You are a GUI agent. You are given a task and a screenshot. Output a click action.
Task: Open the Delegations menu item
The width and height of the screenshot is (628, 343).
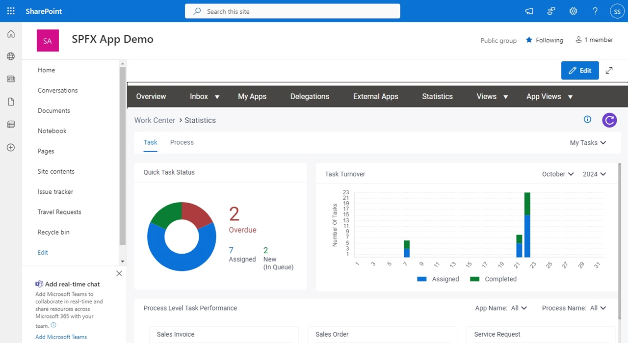coord(310,97)
